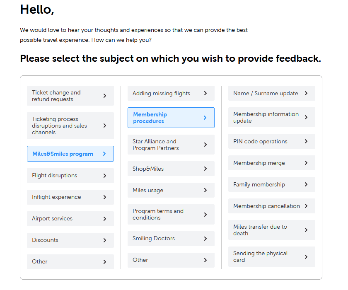The height and width of the screenshot is (290, 348).
Task: Open the Miles usage option
Action: (171, 190)
